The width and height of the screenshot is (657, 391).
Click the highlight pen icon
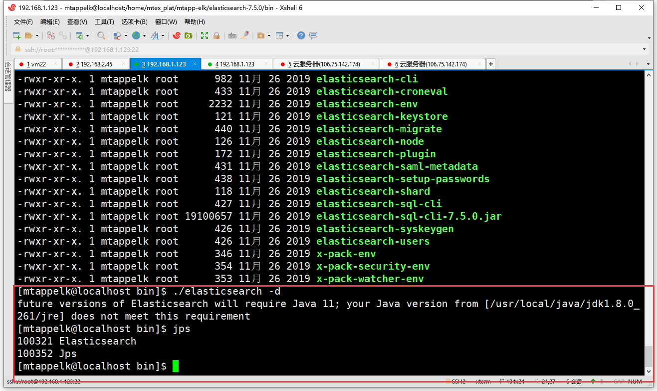point(245,35)
